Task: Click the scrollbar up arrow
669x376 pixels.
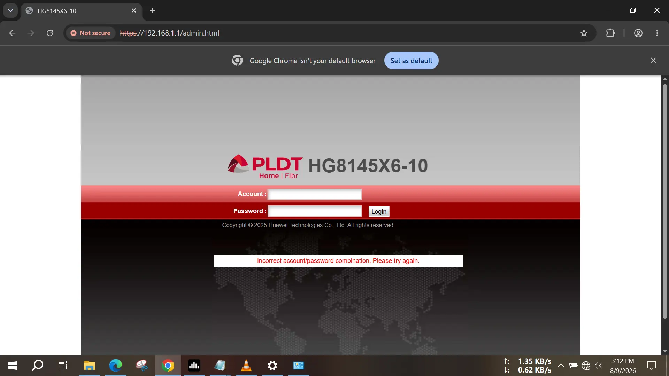Action: tap(665, 79)
